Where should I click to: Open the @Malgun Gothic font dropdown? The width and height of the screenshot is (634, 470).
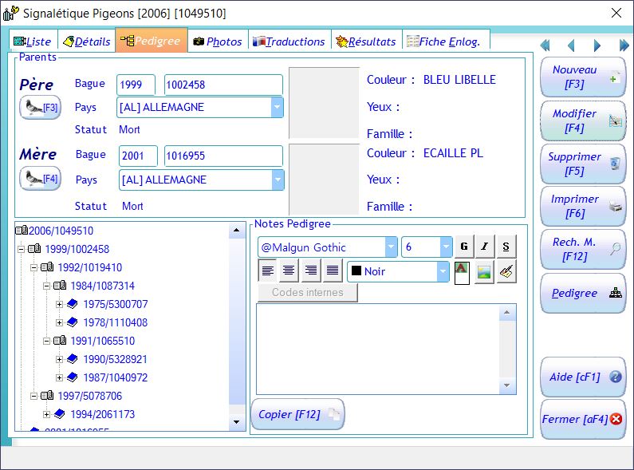[391, 247]
